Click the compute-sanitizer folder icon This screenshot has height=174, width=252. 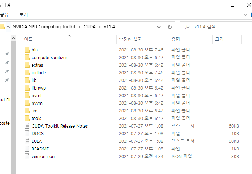point(27,57)
